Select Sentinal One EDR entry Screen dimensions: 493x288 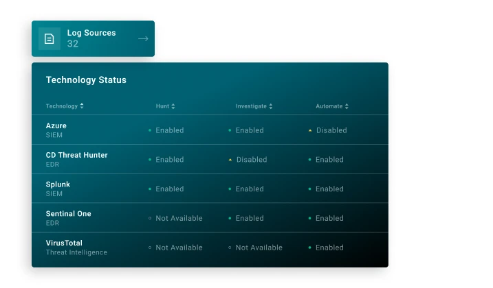(69, 218)
